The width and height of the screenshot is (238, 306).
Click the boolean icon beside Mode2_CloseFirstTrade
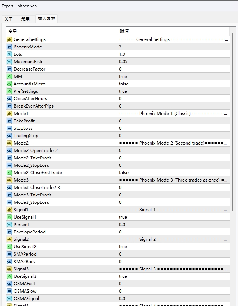10,173
